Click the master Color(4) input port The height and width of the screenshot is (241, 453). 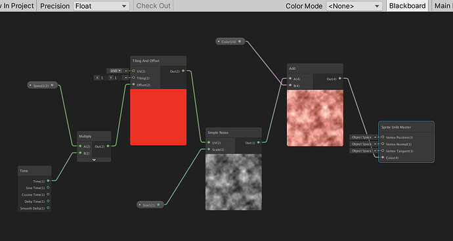click(x=383, y=158)
